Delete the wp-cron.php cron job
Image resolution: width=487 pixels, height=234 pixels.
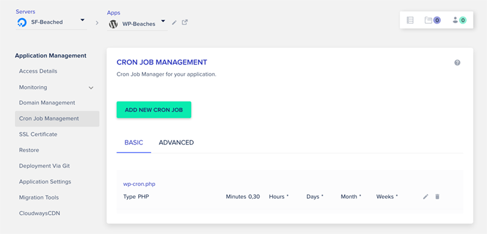click(437, 196)
